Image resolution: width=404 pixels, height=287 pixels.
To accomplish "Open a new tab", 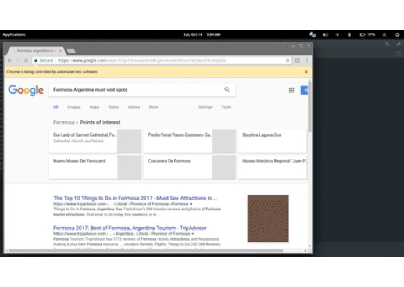I will coord(71,51).
